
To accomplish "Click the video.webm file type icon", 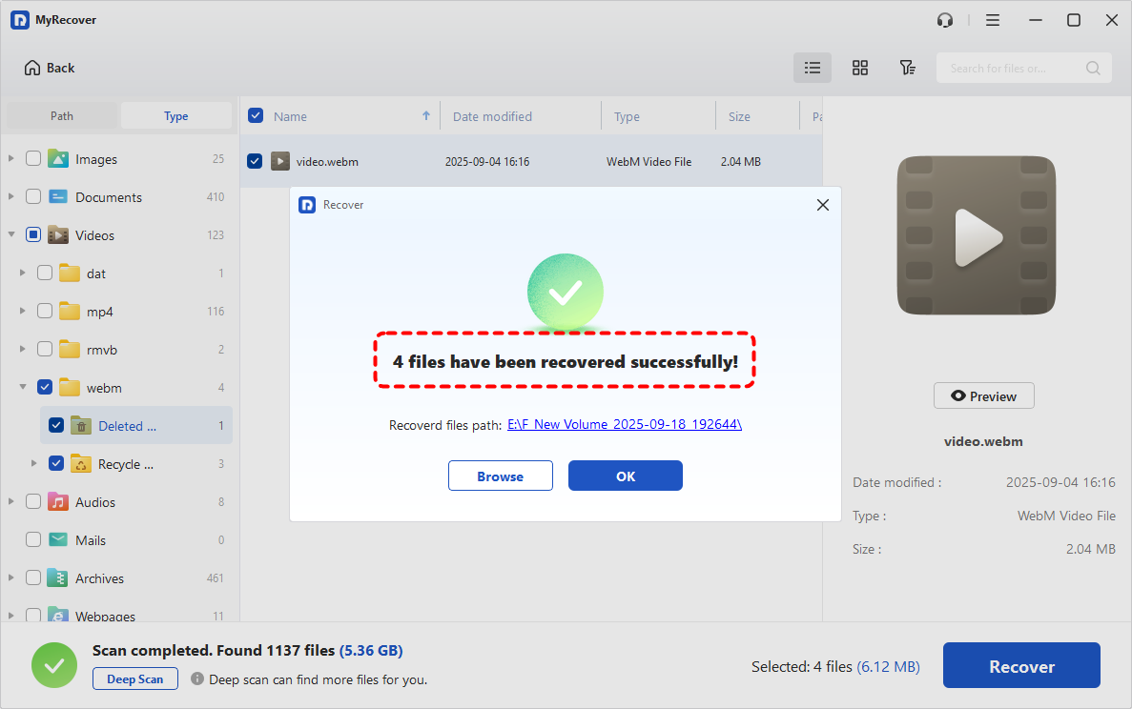I will 280,161.
